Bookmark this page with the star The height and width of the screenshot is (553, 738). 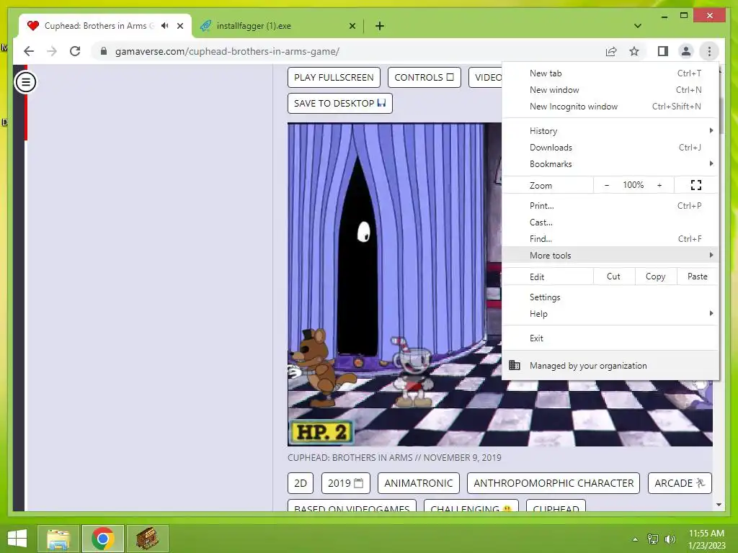coord(634,51)
